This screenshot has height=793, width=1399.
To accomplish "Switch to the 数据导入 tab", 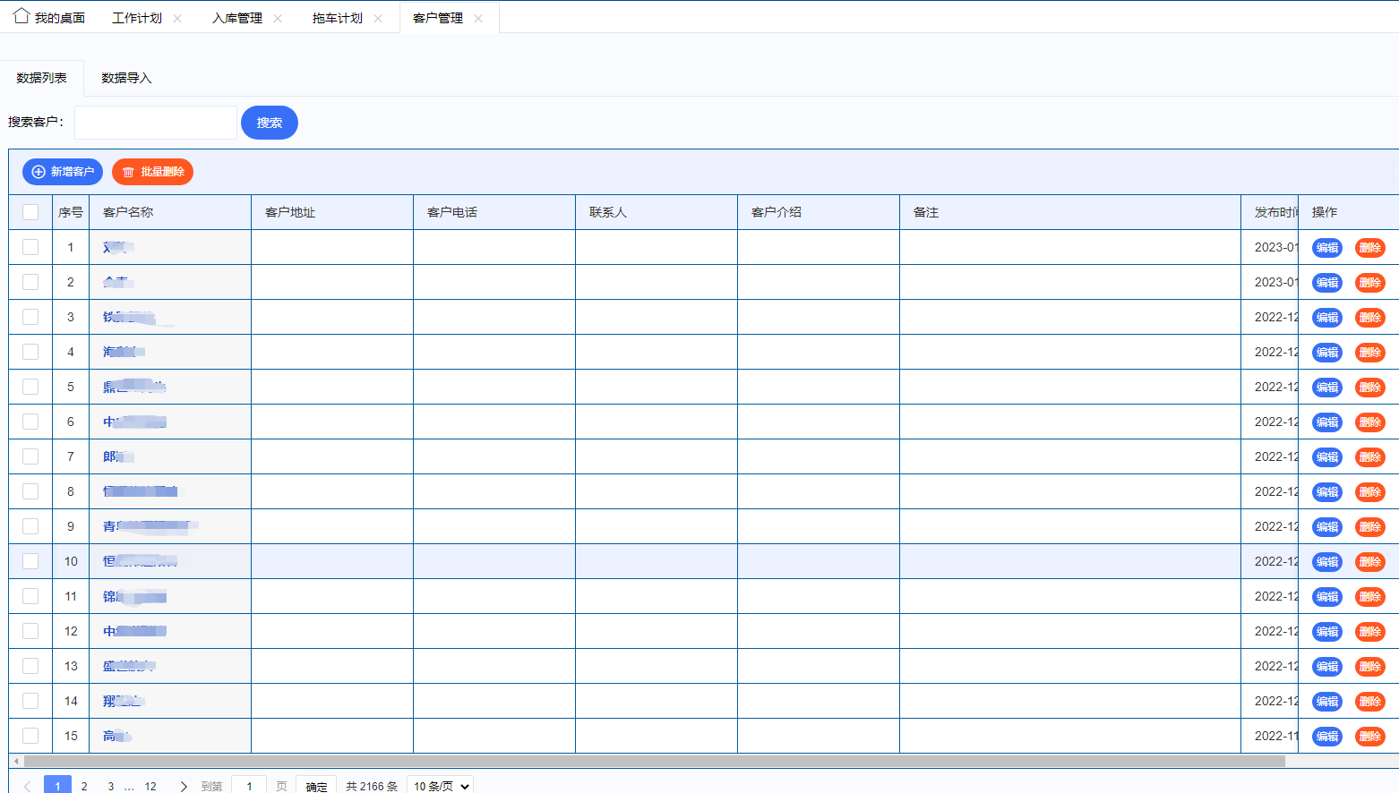I will 126,79.
